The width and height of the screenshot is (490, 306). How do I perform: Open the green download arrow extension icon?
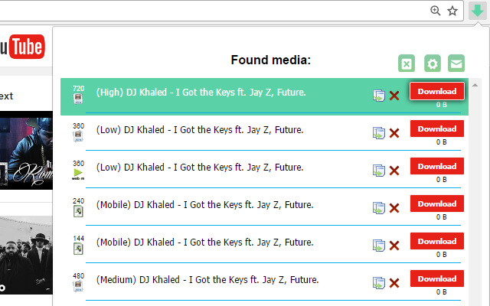pyautogui.click(x=477, y=11)
